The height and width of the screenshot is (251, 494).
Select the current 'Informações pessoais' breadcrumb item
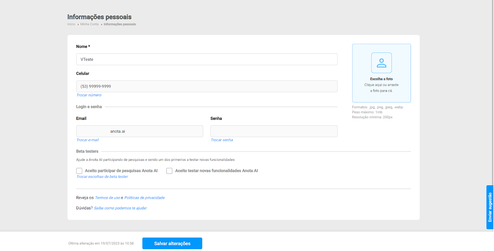[x=120, y=24]
